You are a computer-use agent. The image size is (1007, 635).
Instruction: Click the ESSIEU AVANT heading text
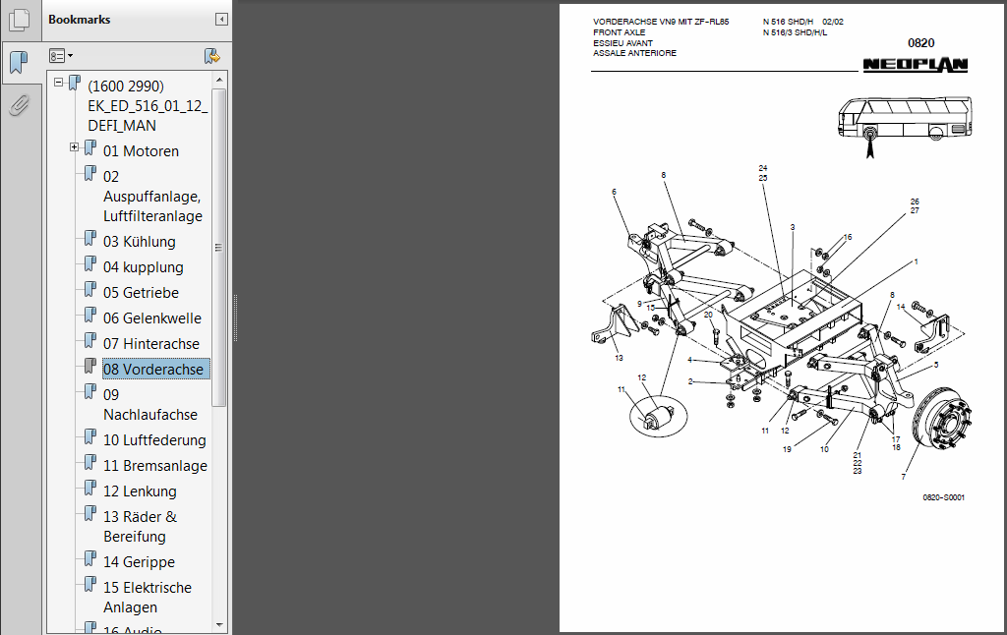[x=622, y=43]
